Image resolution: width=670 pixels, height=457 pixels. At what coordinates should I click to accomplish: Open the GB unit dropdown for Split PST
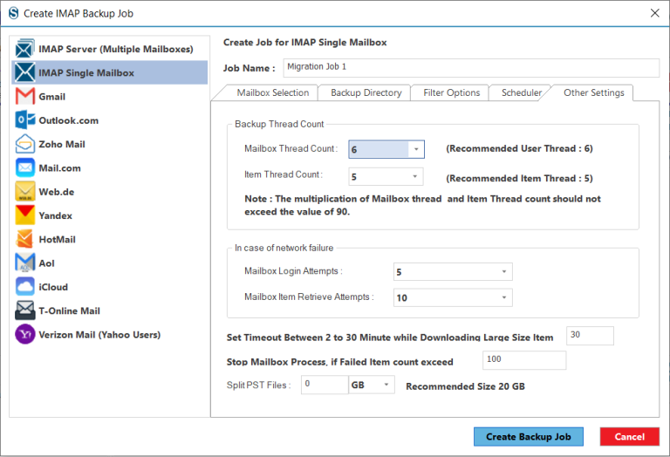click(x=372, y=385)
